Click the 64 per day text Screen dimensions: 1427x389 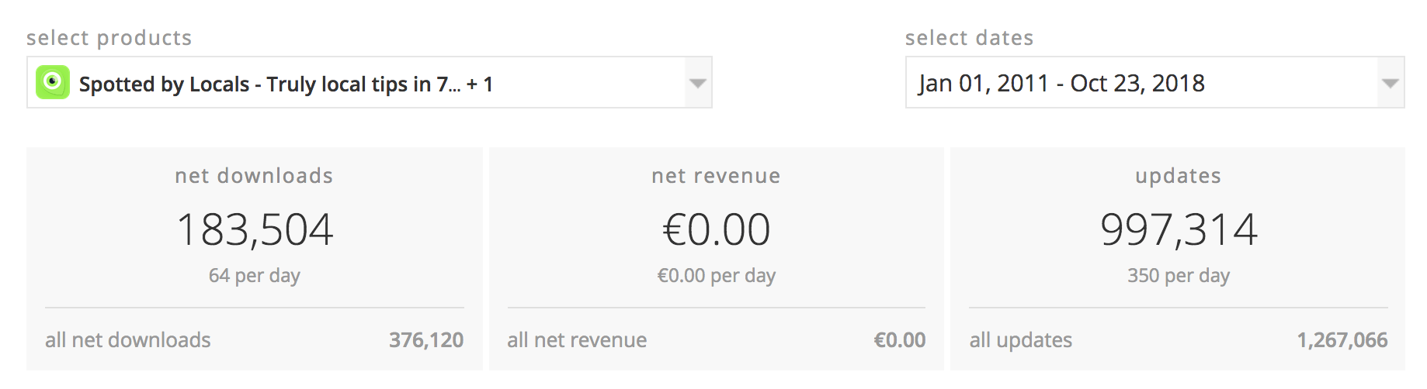tap(254, 276)
